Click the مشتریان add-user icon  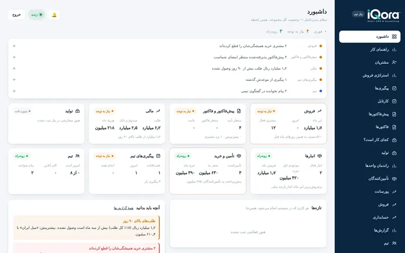pyautogui.click(x=394, y=62)
